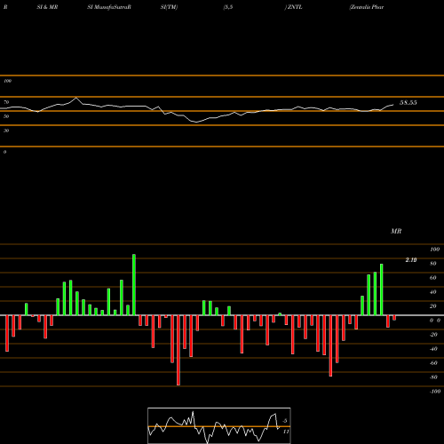This screenshot has width=444, height=444.
Task: Click the -20 label on MR axis
Action: pos(433,335)
